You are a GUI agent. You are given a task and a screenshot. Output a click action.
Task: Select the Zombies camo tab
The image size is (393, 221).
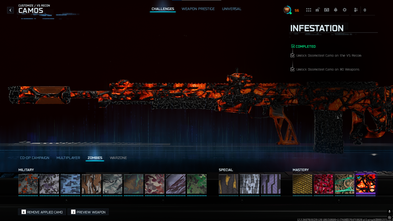coord(95,158)
